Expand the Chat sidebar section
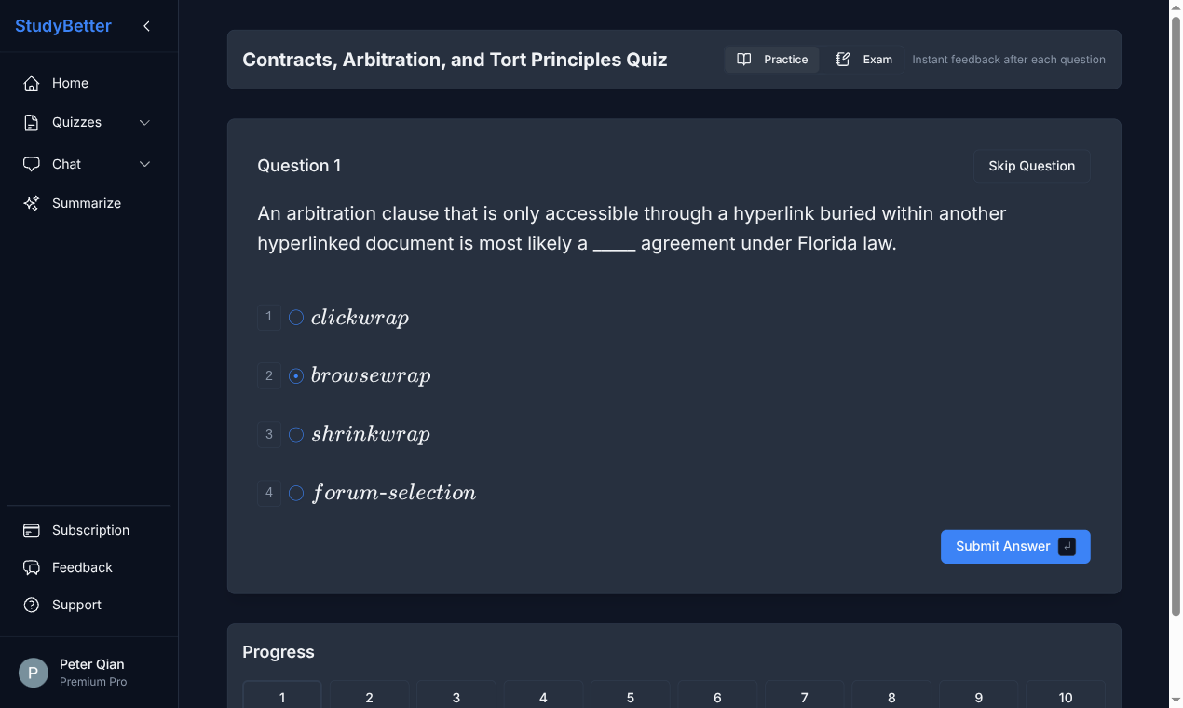The width and height of the screenshot is (1183, 708). pos(144,164)
